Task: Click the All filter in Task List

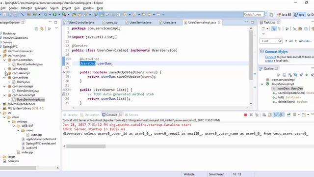Action: coord(291,41)
